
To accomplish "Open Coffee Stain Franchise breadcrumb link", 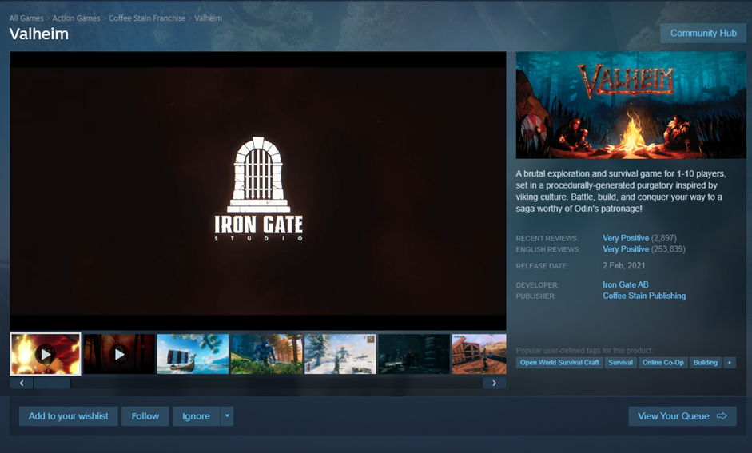I will [147, 18].
